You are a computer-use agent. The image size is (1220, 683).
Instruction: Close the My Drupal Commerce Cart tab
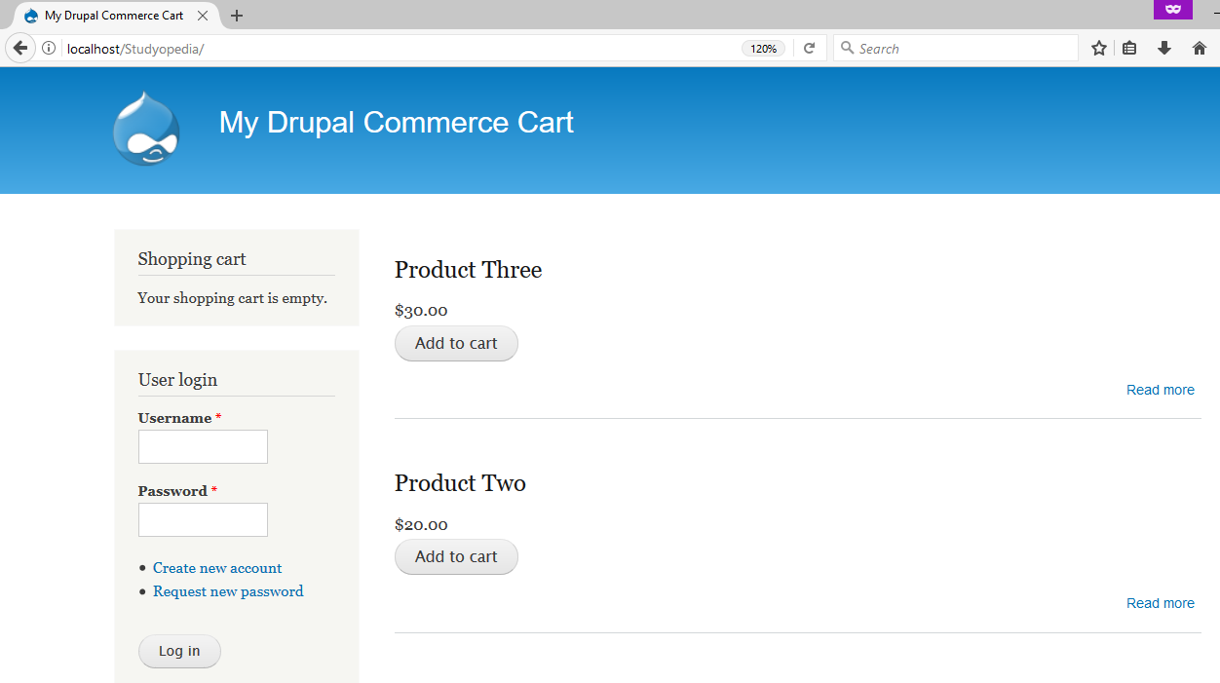tap(203, 16)
